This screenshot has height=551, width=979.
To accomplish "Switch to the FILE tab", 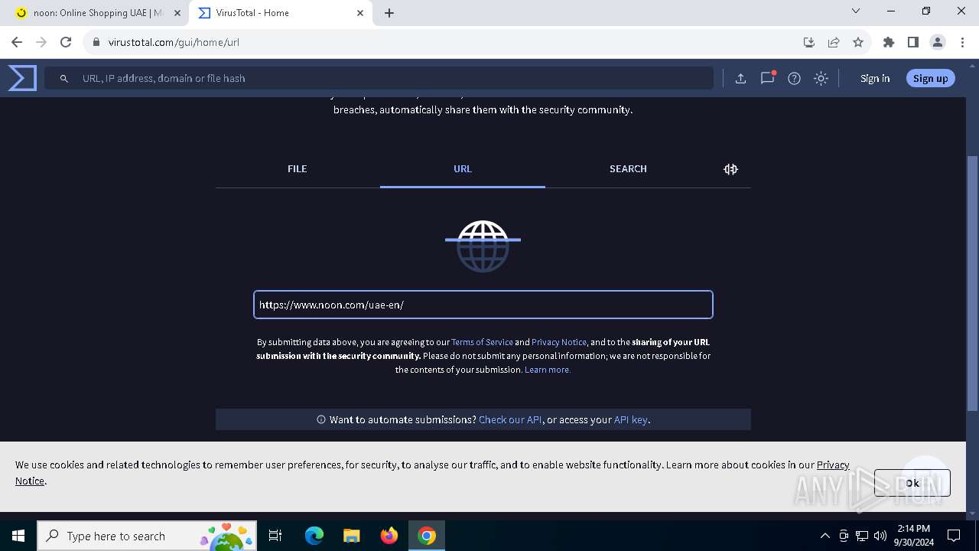I will [x=298, y=169].
